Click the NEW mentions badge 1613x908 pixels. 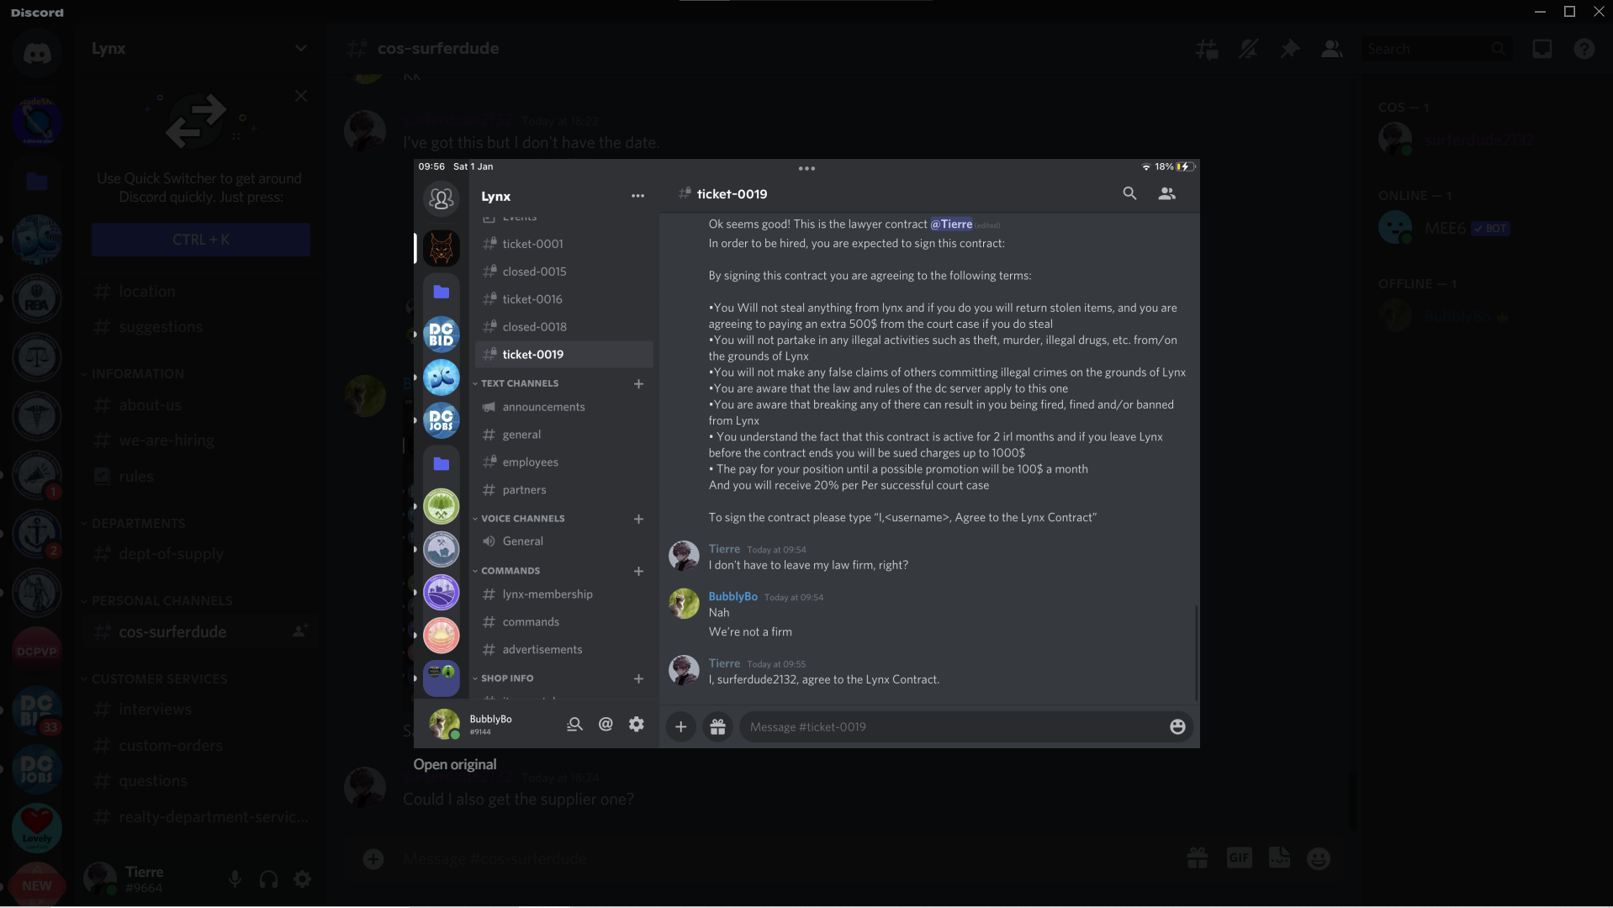[37, 885]
